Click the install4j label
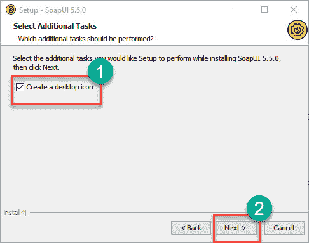 coord(15,213)
